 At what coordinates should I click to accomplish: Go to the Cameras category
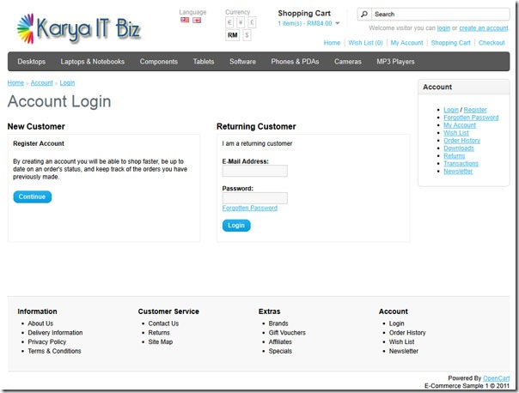click(x=348, y=62)
